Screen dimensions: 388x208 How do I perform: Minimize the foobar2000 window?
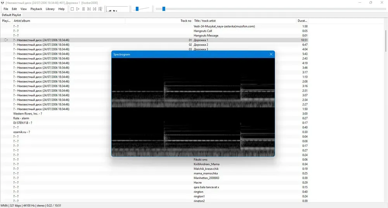tap(360, 2)
